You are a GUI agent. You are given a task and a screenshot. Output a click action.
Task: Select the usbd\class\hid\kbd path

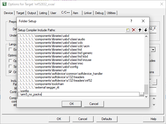pos(53,56)
